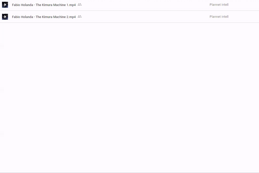259x173 pixels.
Task: Click the "Fabio Holanda" text in the first filename
Action: point(22,5)
